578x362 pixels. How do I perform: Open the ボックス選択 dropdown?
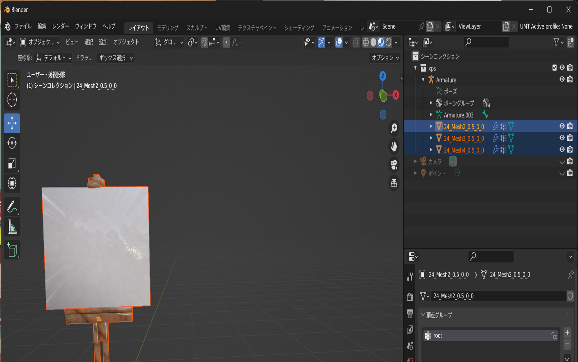coord(115,58)
